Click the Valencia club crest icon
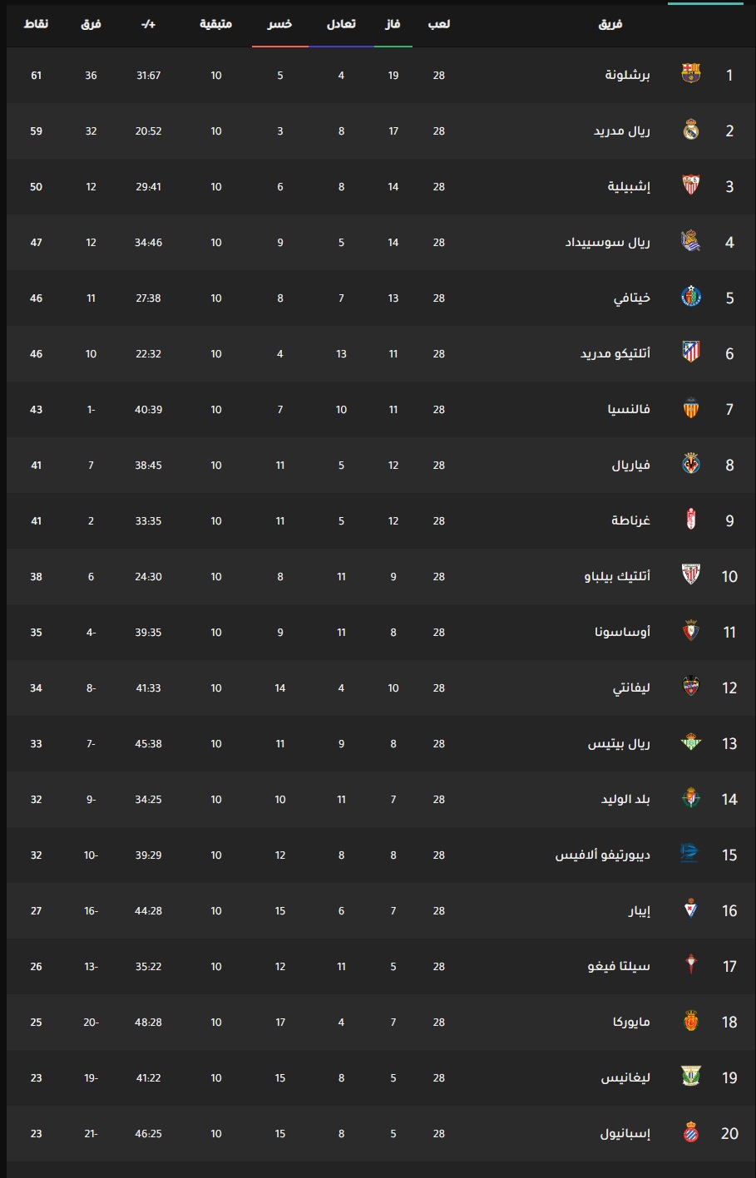Viewport: 756px width, 1178px height. pos(691,408)
